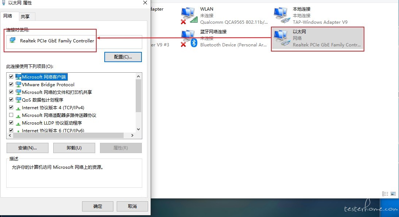Cancel the dialog with 取消
This screenshot has height=217, width=399.
point(132,206)
